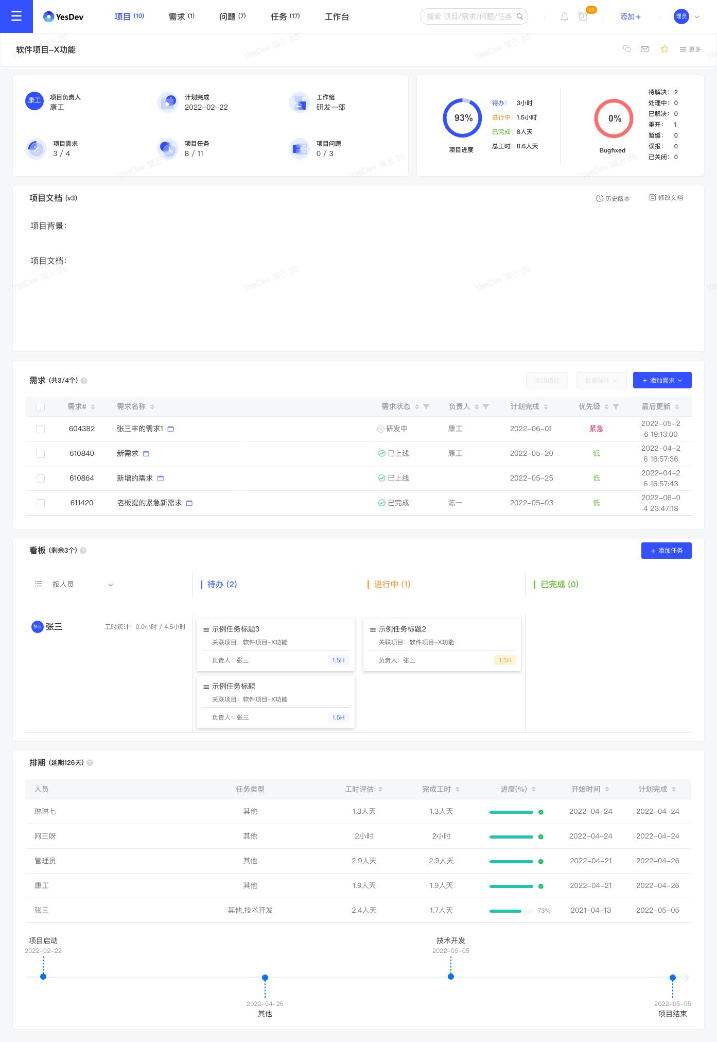Click the 计划完成 calendar icon
The width and height of the screenshot is (717, 1042).
click(x=167, y=102)
